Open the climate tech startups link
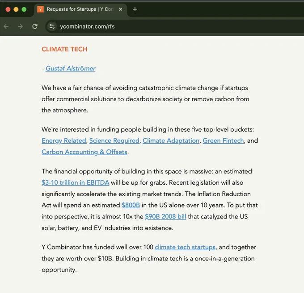The height and width of the screenshot is (293, 304). click(x=185, y=247)
